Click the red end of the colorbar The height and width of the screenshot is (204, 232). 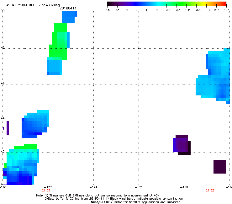click(224, 4)
